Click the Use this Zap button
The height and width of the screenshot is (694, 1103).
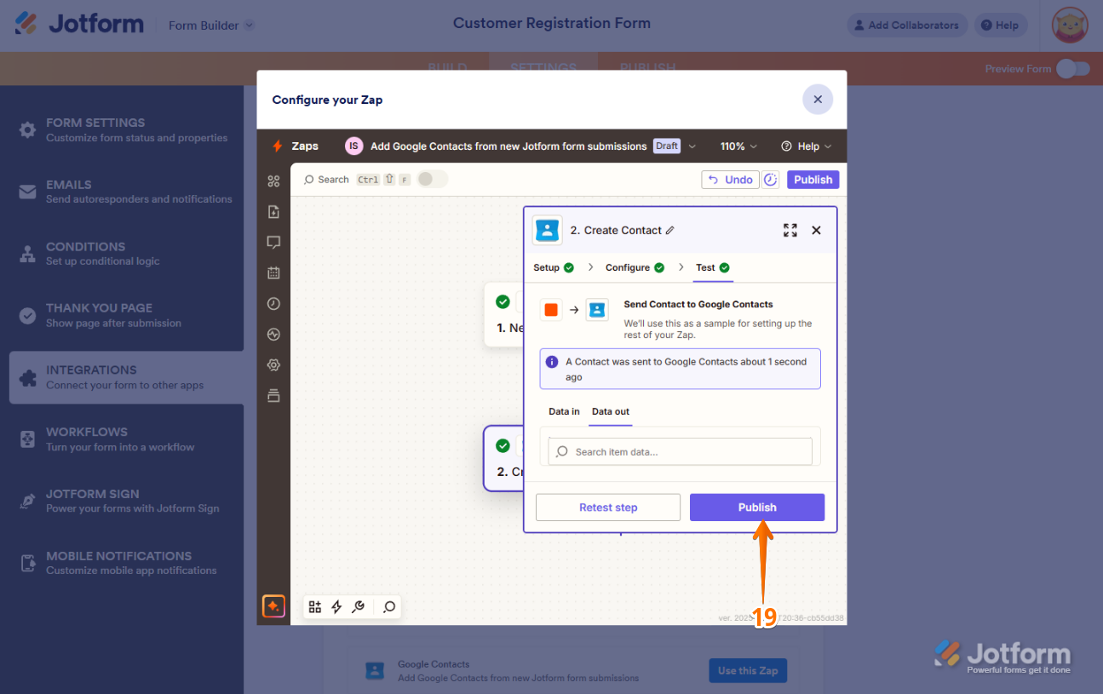(748, 671)
